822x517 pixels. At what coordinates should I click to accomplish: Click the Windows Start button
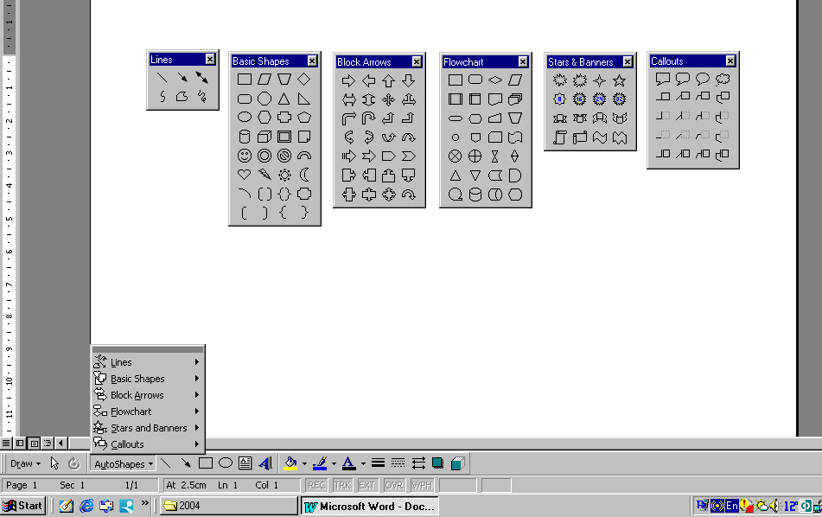tap(22, 506)
